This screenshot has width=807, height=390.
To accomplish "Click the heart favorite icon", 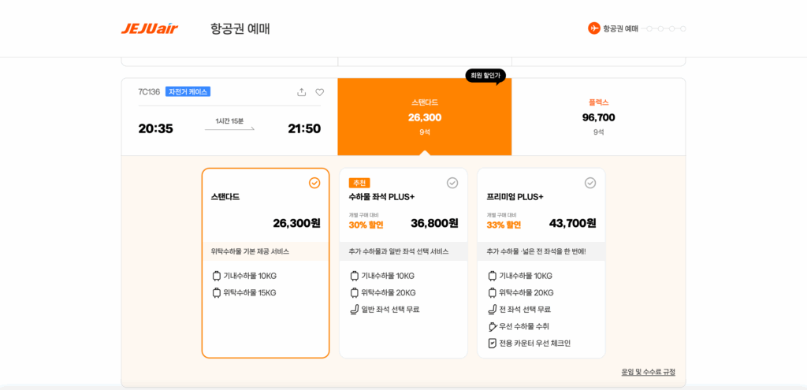I will click(x=320, y=92).
